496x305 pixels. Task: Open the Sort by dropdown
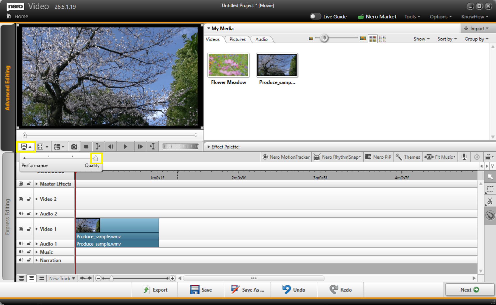point(447,39)
